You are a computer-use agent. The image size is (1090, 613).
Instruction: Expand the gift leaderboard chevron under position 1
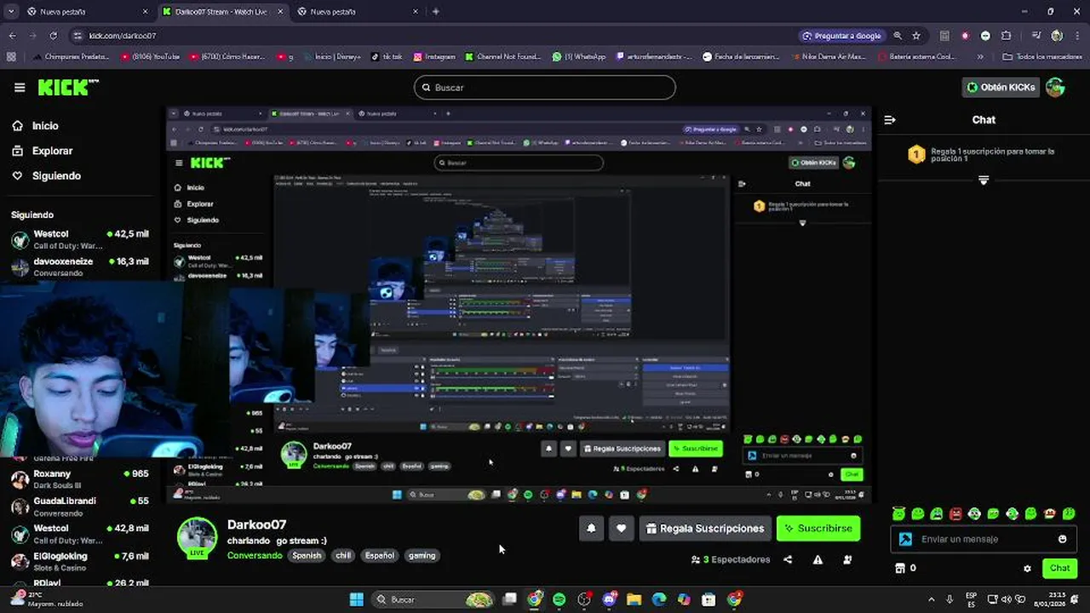[x=984, y=180]
